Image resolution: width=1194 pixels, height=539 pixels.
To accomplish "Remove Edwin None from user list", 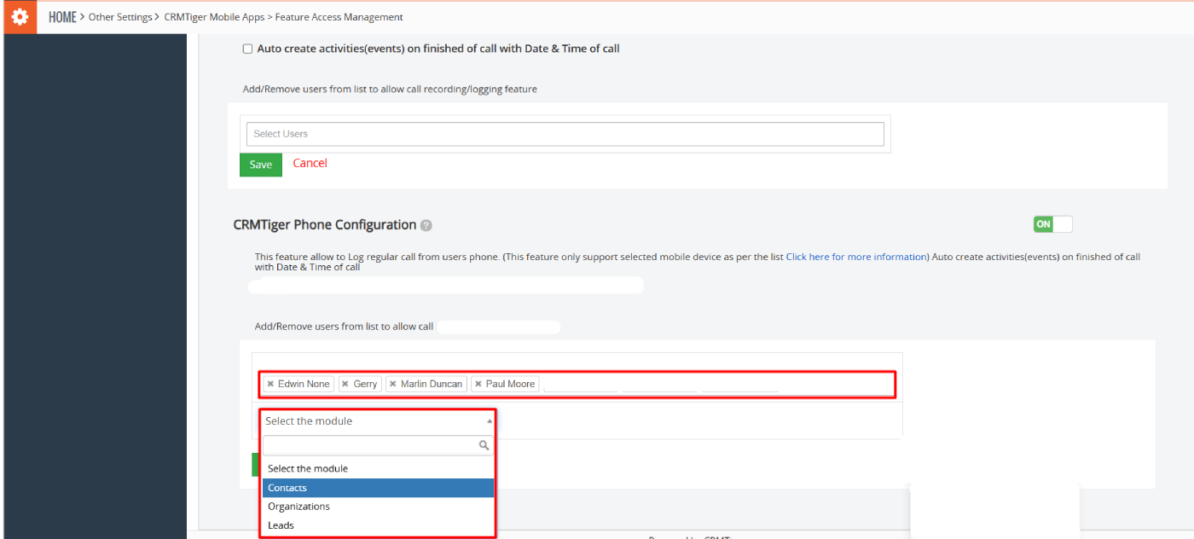I will click(270, 384).
